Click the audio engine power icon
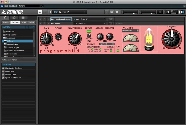This screenshot has height=125, width=186. pyautogui.click(x=167, y=12)
